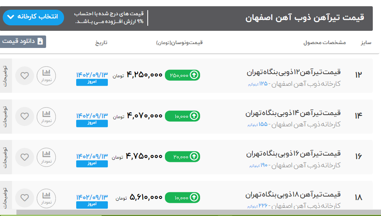Expand توضیحات panel for size 16 row
Viewport: 381px width, 216px height.
[5, 157]
